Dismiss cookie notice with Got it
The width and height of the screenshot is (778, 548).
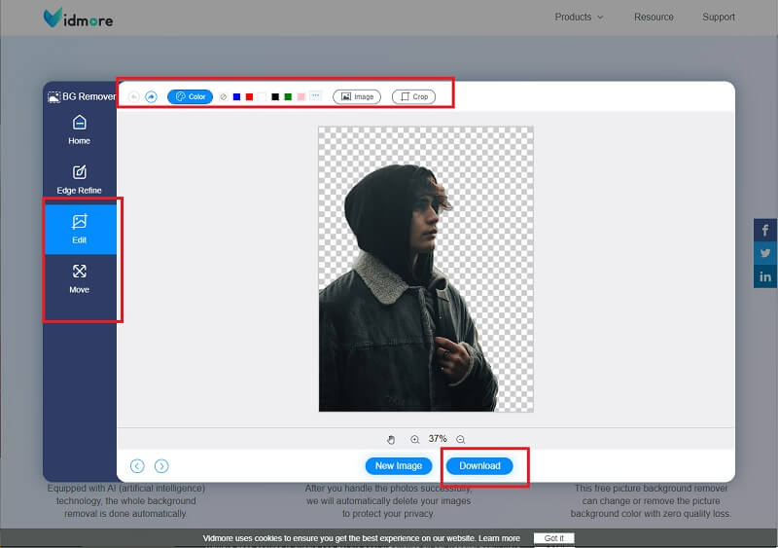pyautogui.click(x=554, y=538)
